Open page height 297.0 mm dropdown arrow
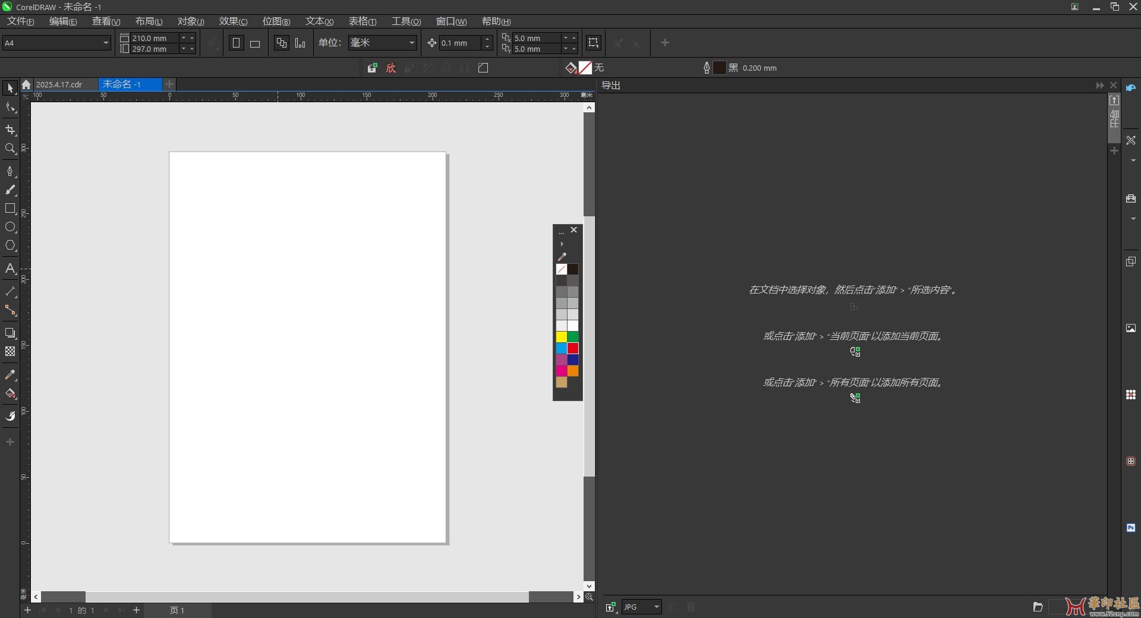The height and width of the screenshot is (618, 1141). [x=184, y=49]
